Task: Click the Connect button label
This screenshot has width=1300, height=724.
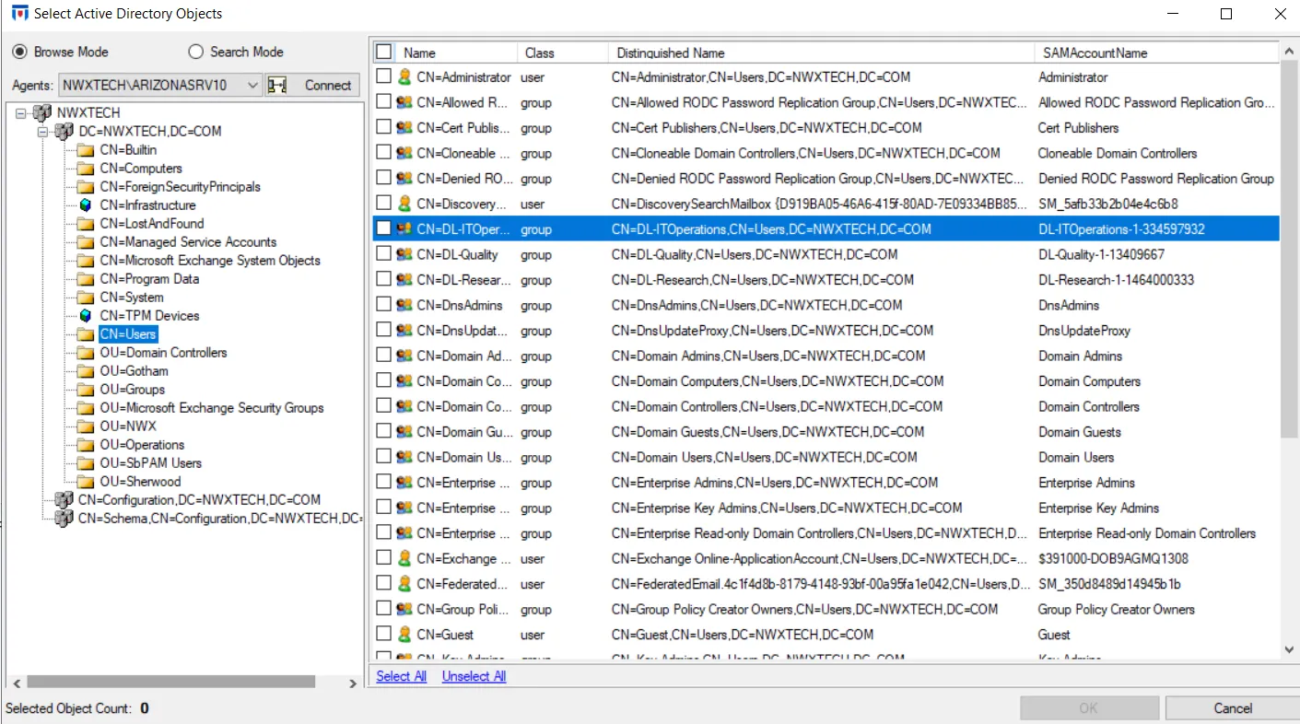Action: (328, 86)
